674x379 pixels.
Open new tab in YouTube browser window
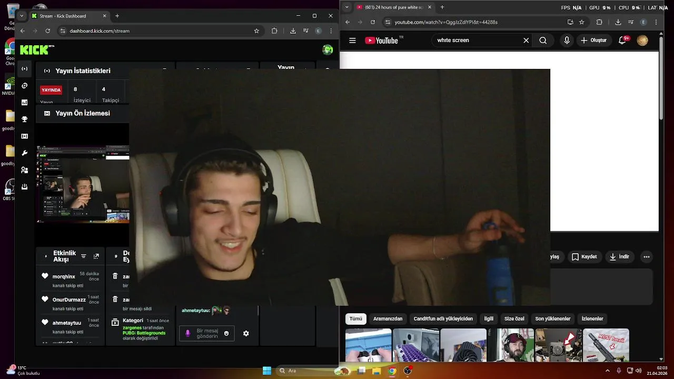(x=442, y=7)
